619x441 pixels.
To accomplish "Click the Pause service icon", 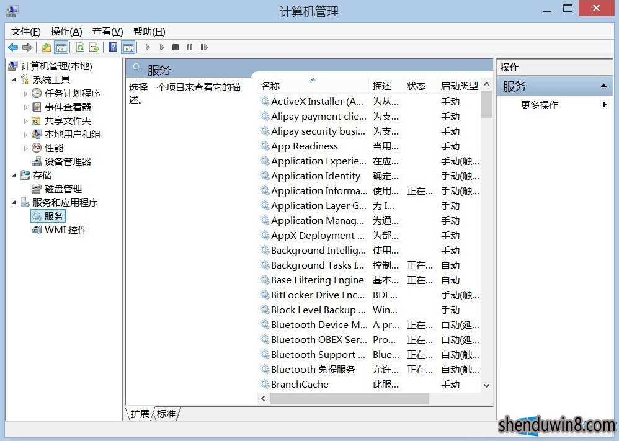I will [190, 47].
